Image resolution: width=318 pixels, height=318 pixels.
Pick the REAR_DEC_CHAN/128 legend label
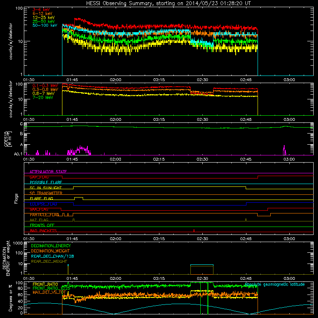52,256
